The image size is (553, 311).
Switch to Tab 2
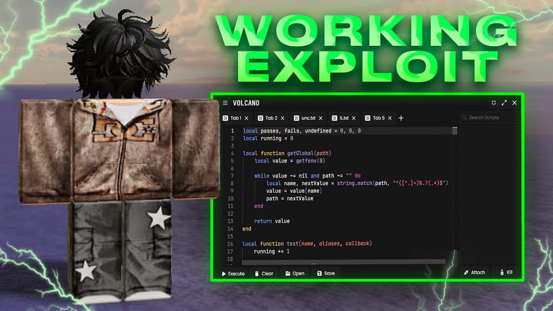point(271,118)
